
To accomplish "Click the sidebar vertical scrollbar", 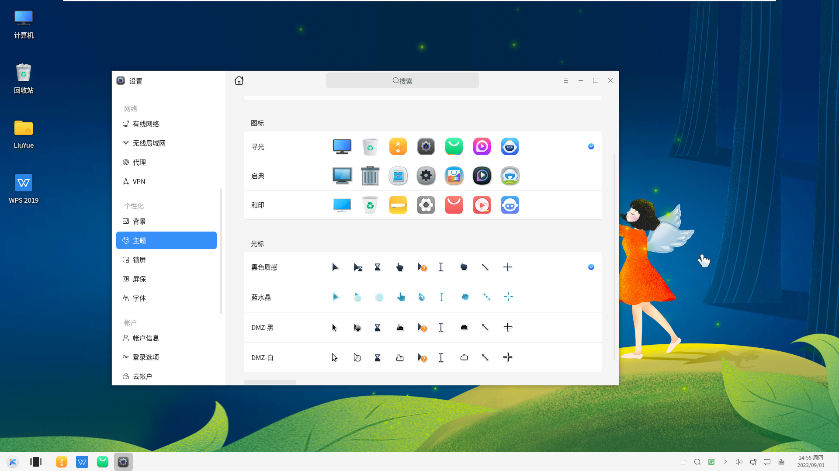I will pos(221,251).
